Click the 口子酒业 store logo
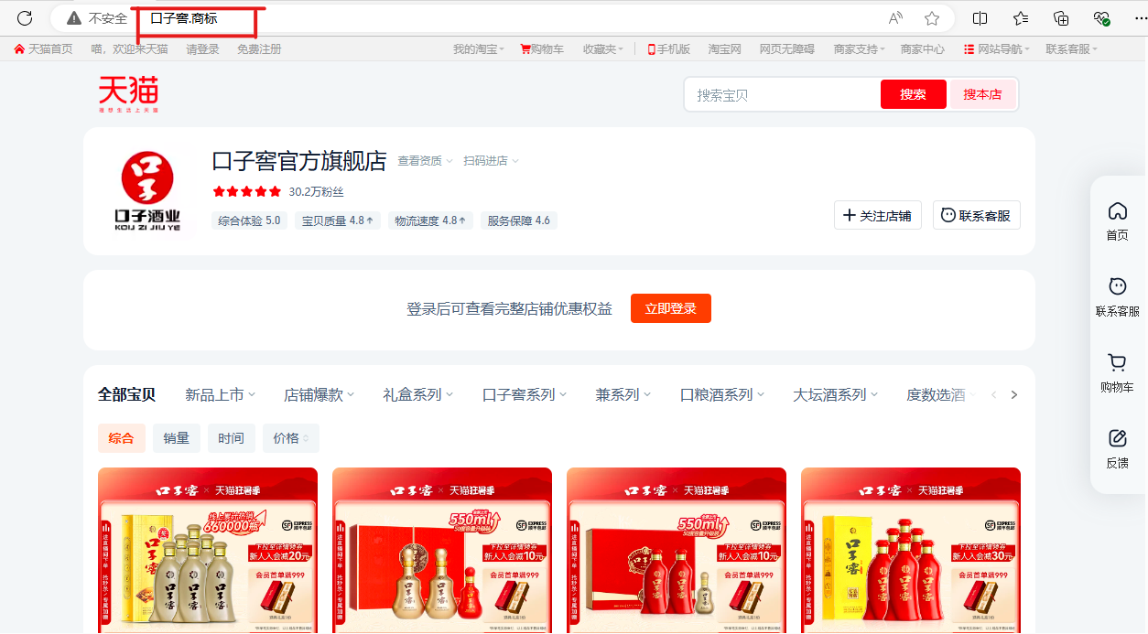1148x634 pixels. (147, 191)
